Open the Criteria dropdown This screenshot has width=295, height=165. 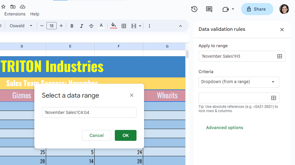239,82
